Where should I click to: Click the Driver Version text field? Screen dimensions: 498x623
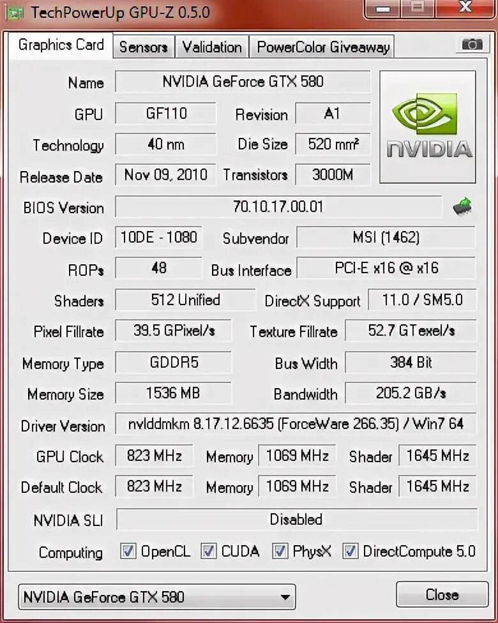click(x=296, y=424)
